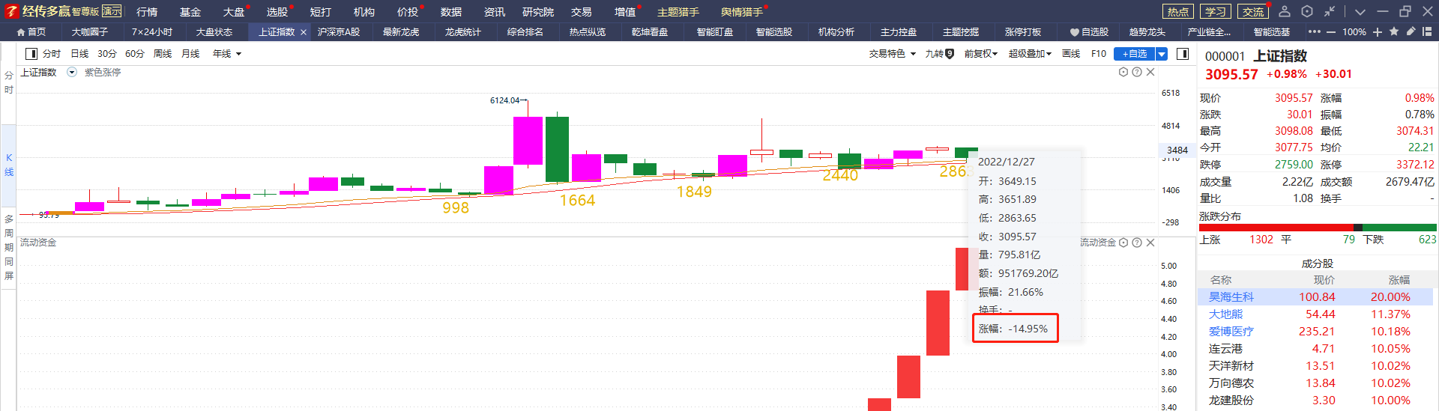Click the 100% zoom level indicator
This screenshot has height=411, width=1439.
point(1354,32)
